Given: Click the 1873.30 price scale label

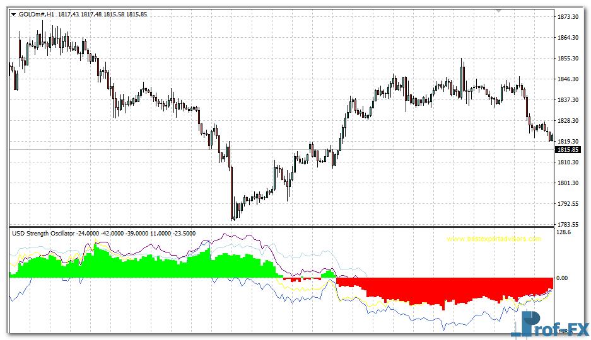Looking at the screenshot, I should coord(568,17).
